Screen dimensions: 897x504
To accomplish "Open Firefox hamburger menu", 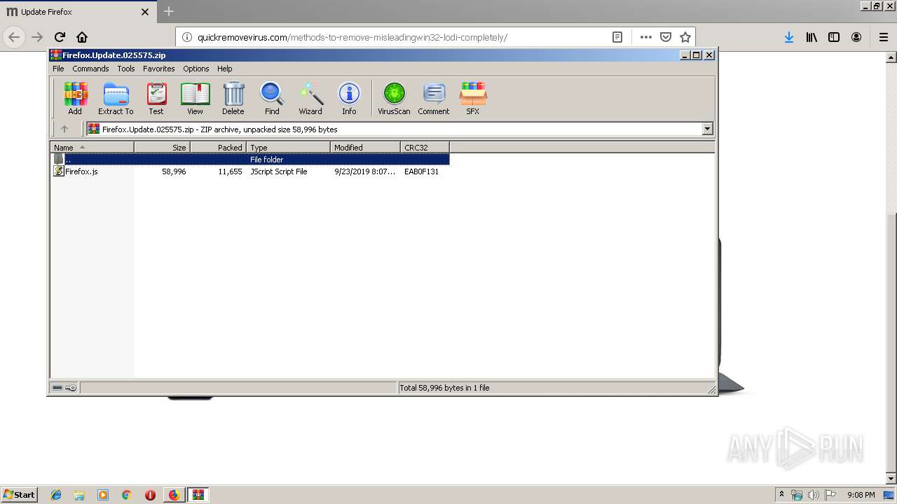I will coord(884,37).
